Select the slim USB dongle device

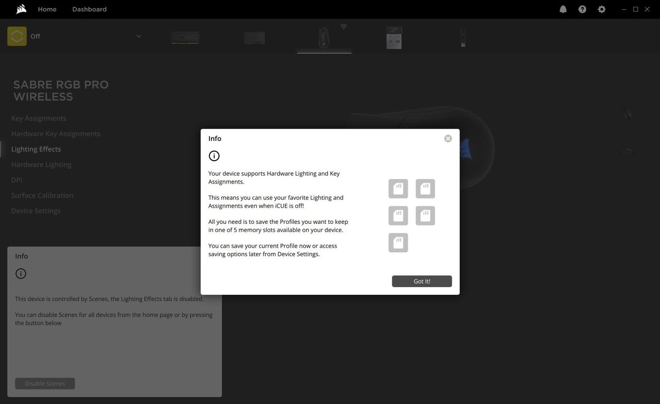(463, 38)
